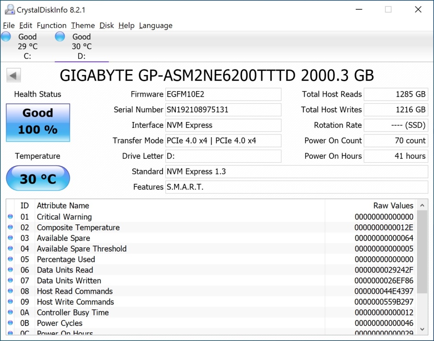
Task: Click status dot for Available Spare Threshold row
Action: click(10, 248)
